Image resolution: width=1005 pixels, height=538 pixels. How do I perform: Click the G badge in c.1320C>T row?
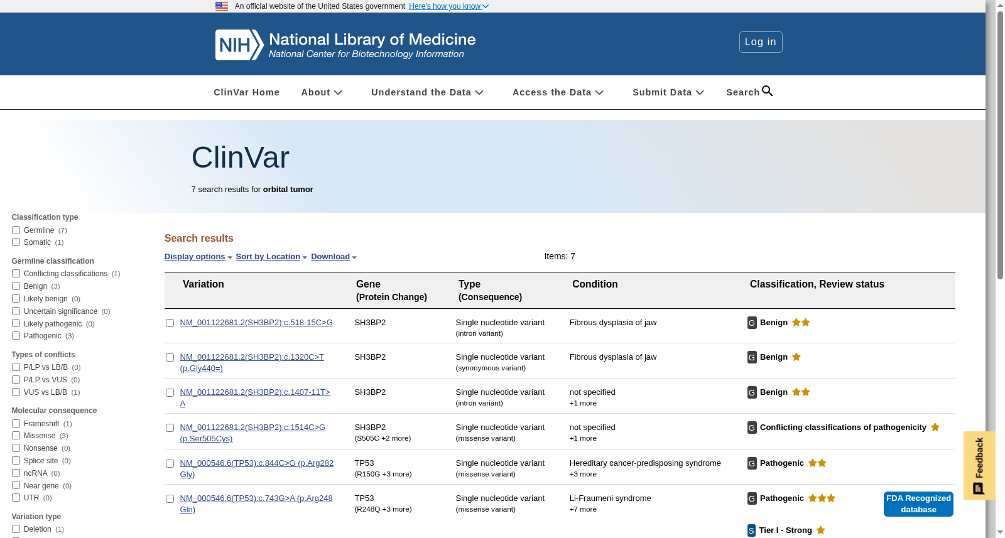pyautogui.click(x=752, y=357)
